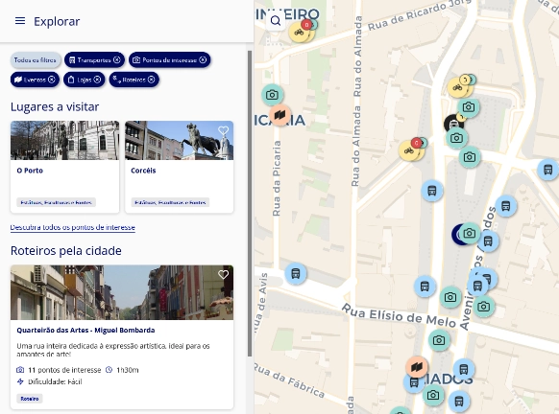Select the bus stop marker on Rua da Picaria
Screen dimensions: 559x414
[296, 274]
